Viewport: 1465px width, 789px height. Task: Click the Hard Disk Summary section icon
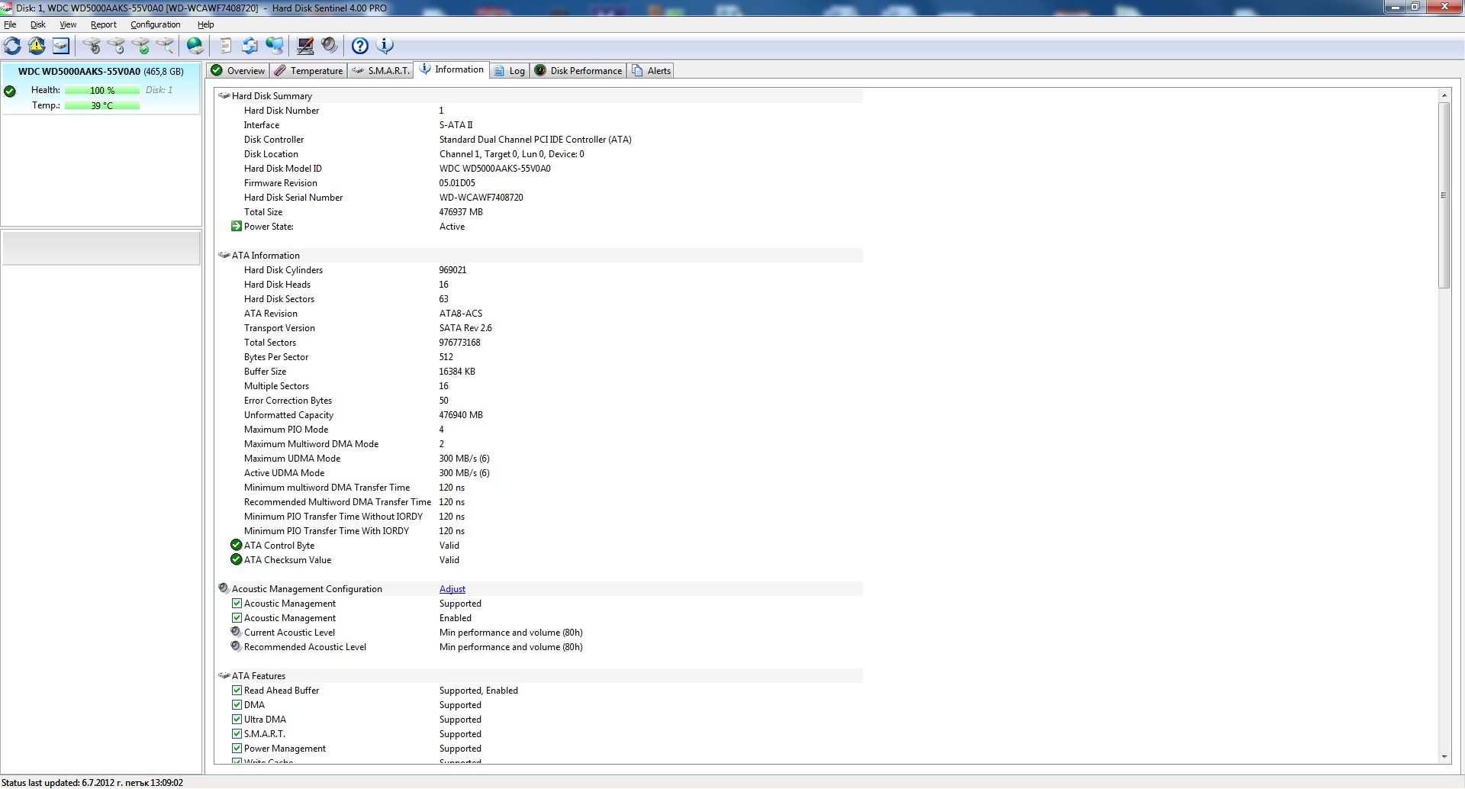pyautogui.click(x=224, y=95)
